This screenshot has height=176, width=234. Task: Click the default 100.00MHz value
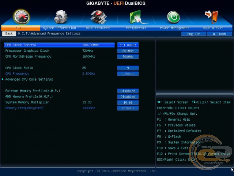tap(90, 45)
